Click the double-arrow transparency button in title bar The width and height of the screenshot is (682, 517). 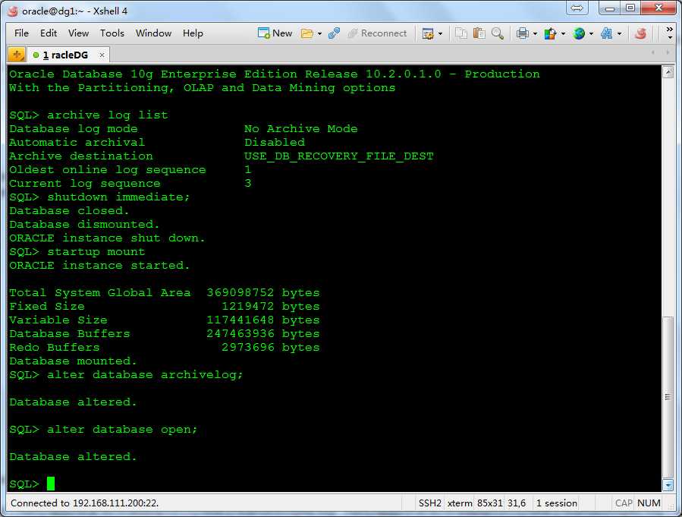coord(577,8)
